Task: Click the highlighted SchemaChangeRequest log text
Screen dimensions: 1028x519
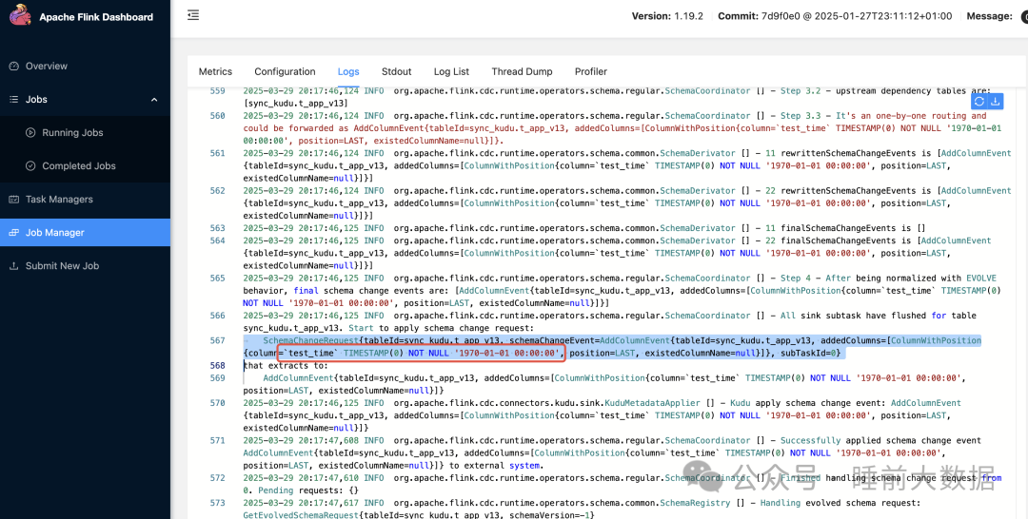Action: (612, 347)
